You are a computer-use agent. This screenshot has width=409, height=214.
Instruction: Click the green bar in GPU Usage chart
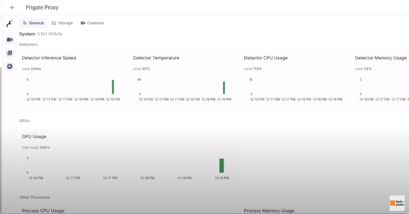(221, 165)
